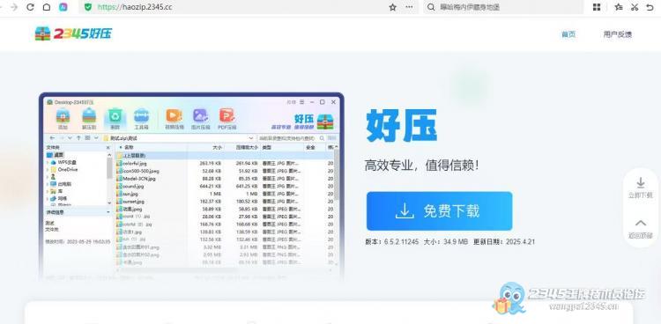The width and height of the screenshot is (661, 324).
Task: Select 桌面 in the preview folder tree
Action: point(56,155)
